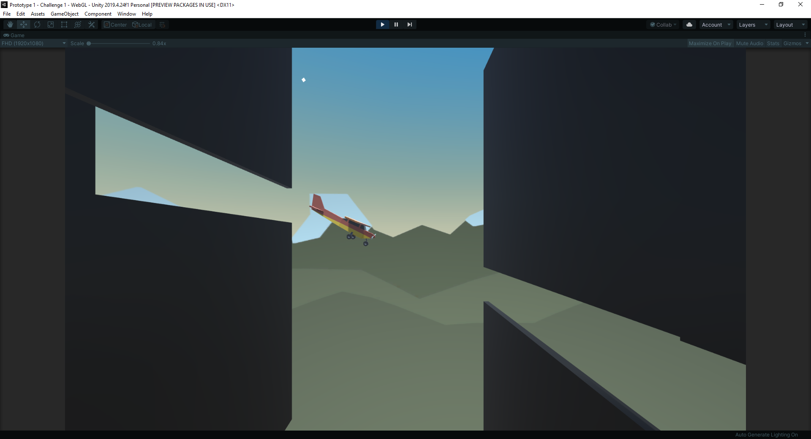Screen dimensions: 811x439
Task: Select the Game tab
Action: pos(14,35)
